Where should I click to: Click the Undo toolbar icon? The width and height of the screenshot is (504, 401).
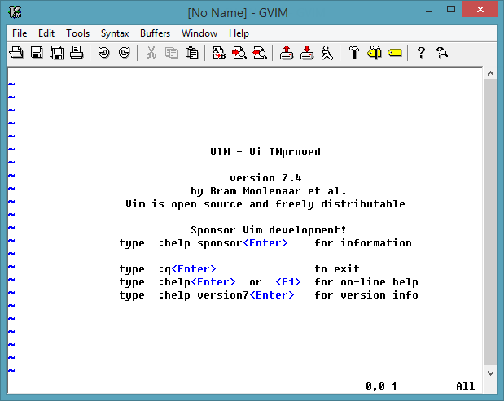tap(104, 53)
